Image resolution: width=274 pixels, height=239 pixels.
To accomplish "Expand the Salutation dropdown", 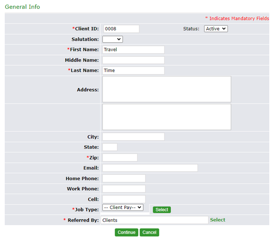I will (x=113, y=39).
